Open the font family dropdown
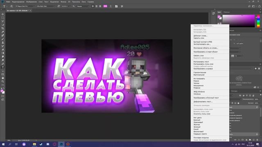 (25, 6)
